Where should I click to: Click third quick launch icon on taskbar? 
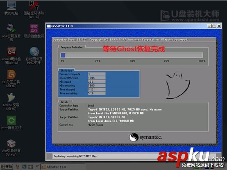[31, 167]
